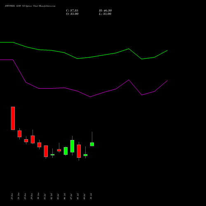Select the 07 Jul date label
Image resolution: width=206 pixels, height=206 pixels.
tap(71, 196)
